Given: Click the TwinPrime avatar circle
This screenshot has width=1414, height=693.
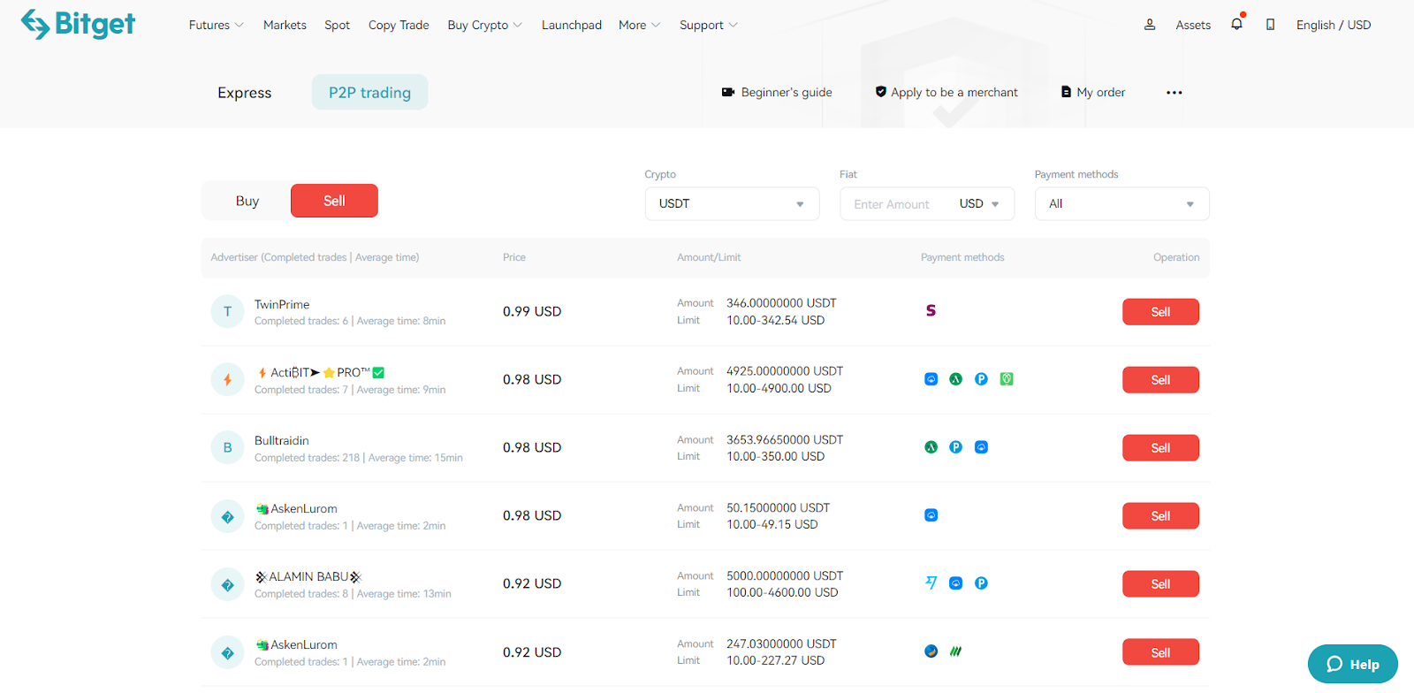Looking at the screenshot, I should point(227,311).
